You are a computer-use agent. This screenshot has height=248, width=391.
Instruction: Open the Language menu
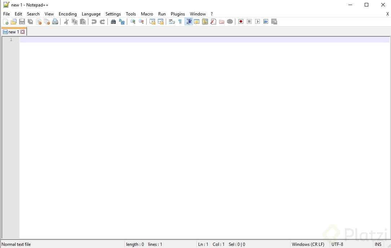pyautogui.click(x=91, y=14)
